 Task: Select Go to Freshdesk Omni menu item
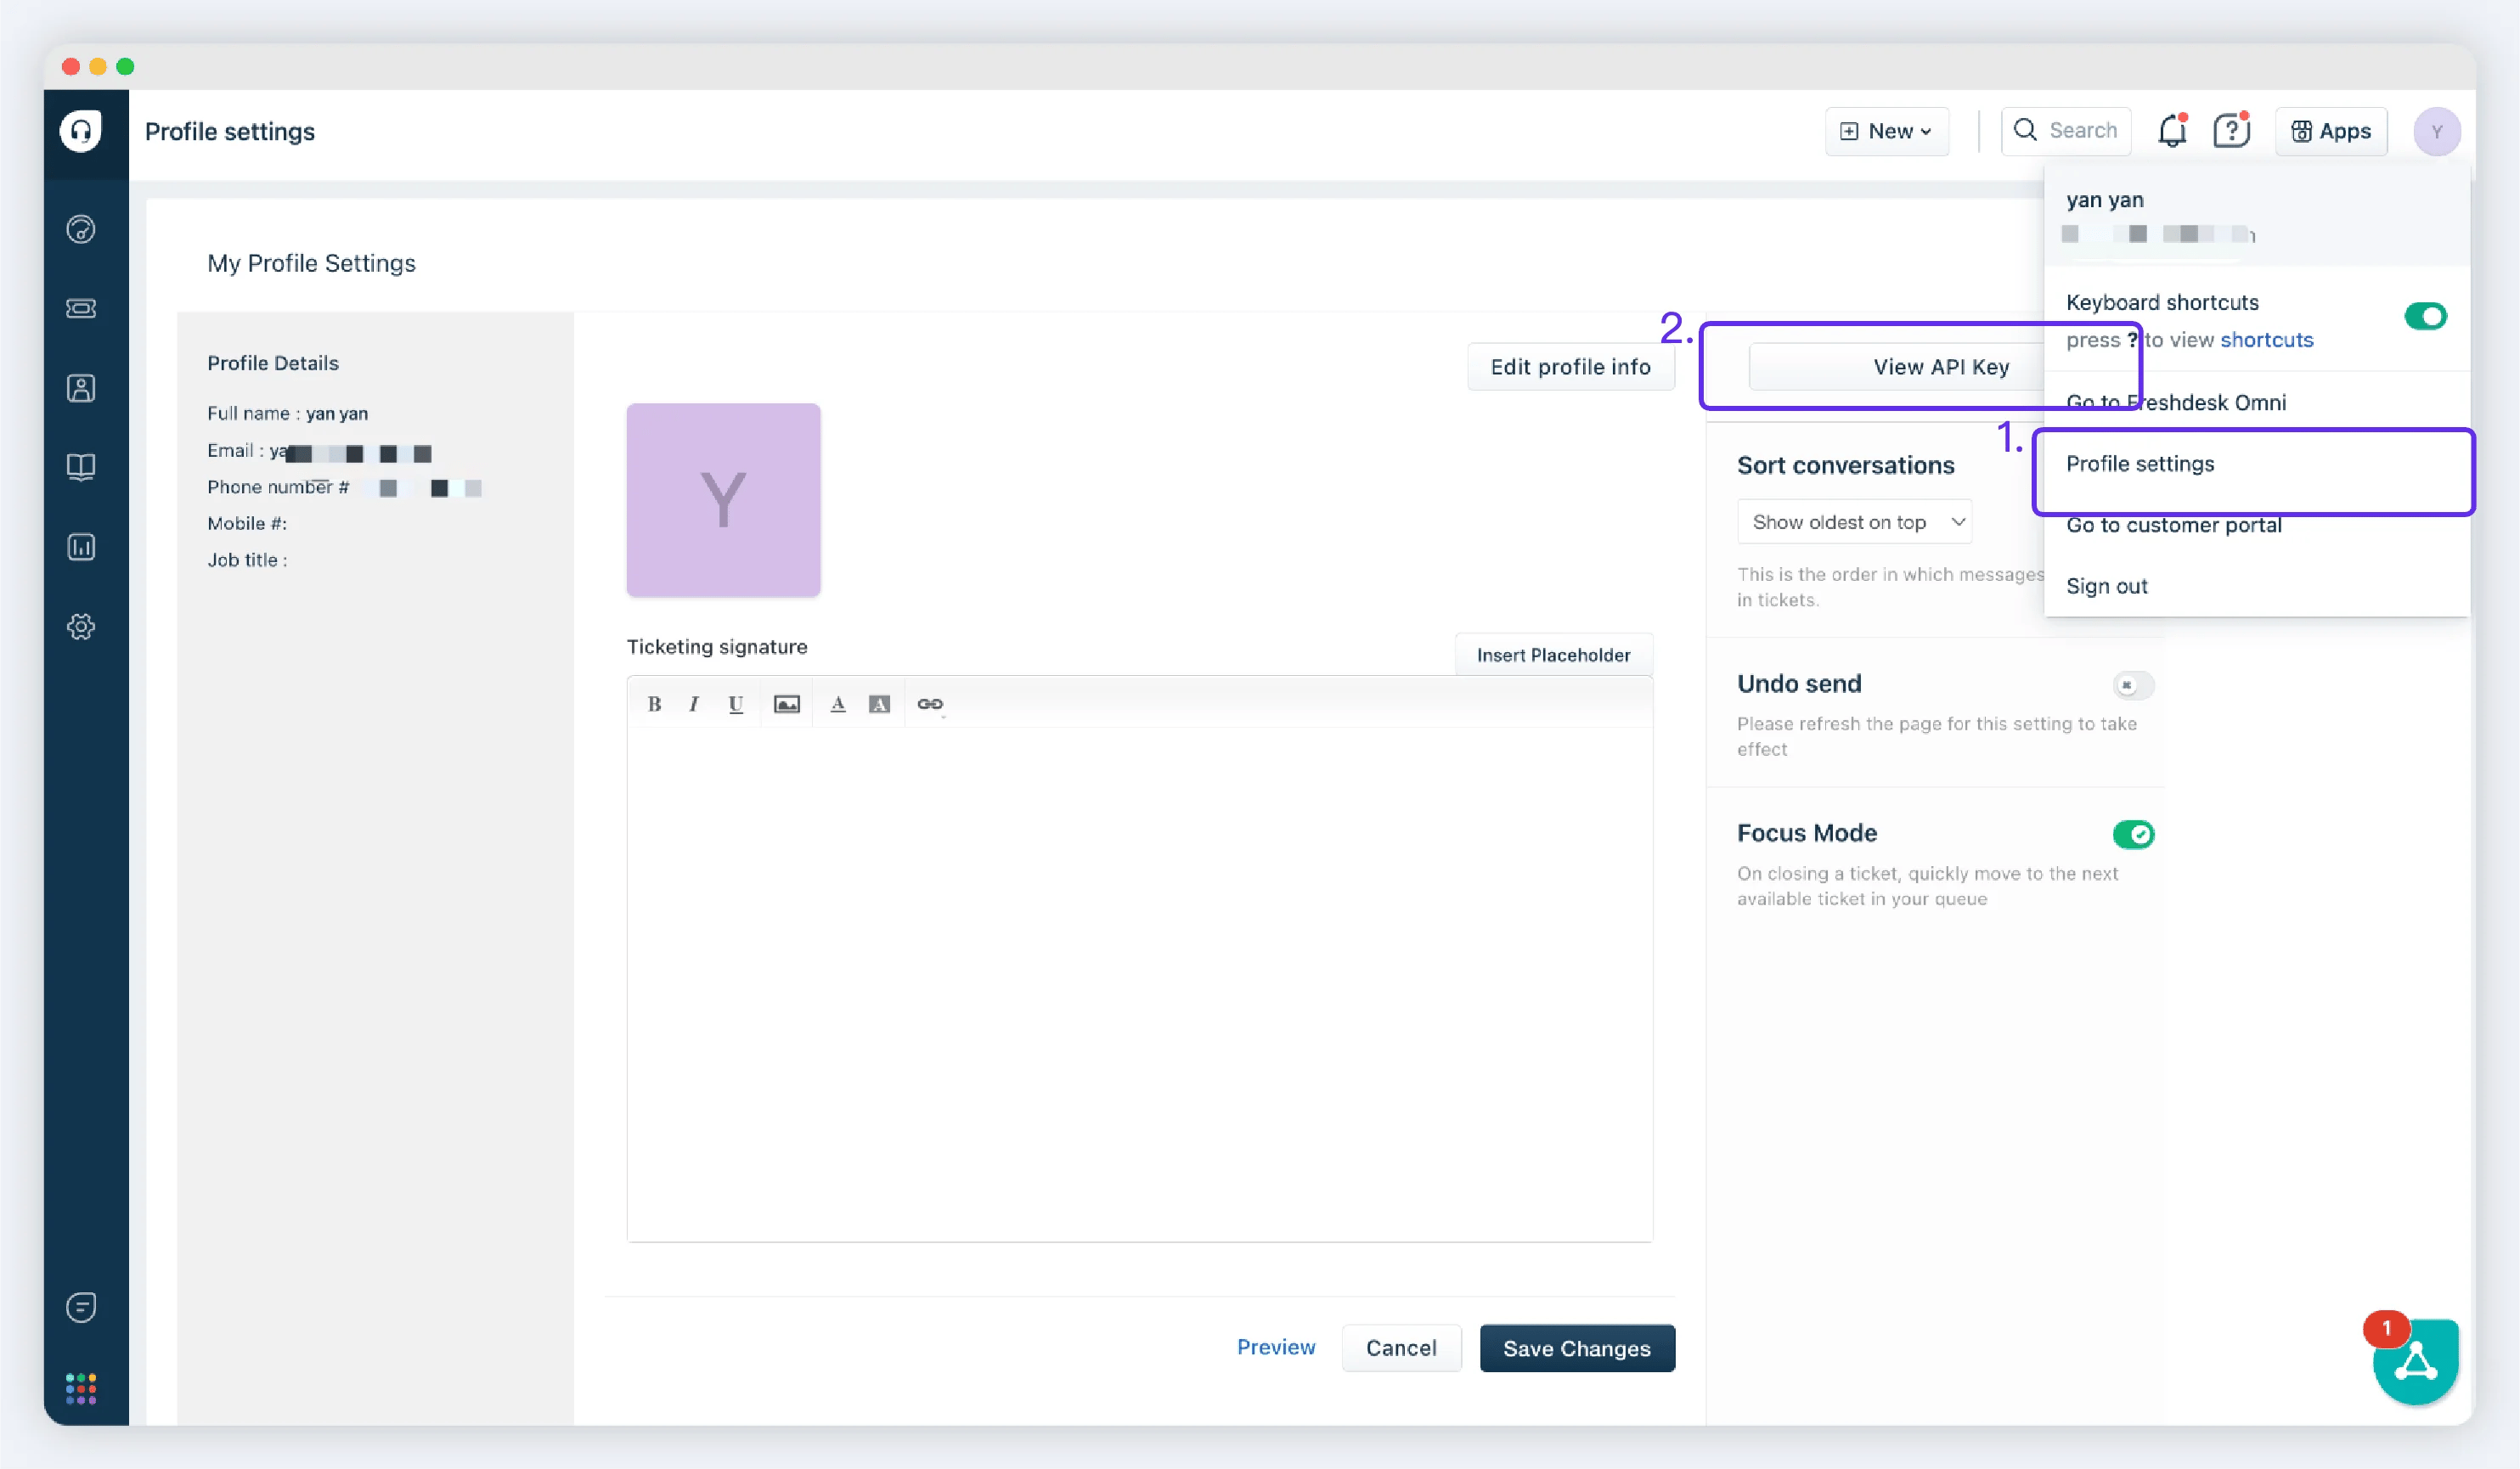pyautogui.click(x=2256, y=402)
